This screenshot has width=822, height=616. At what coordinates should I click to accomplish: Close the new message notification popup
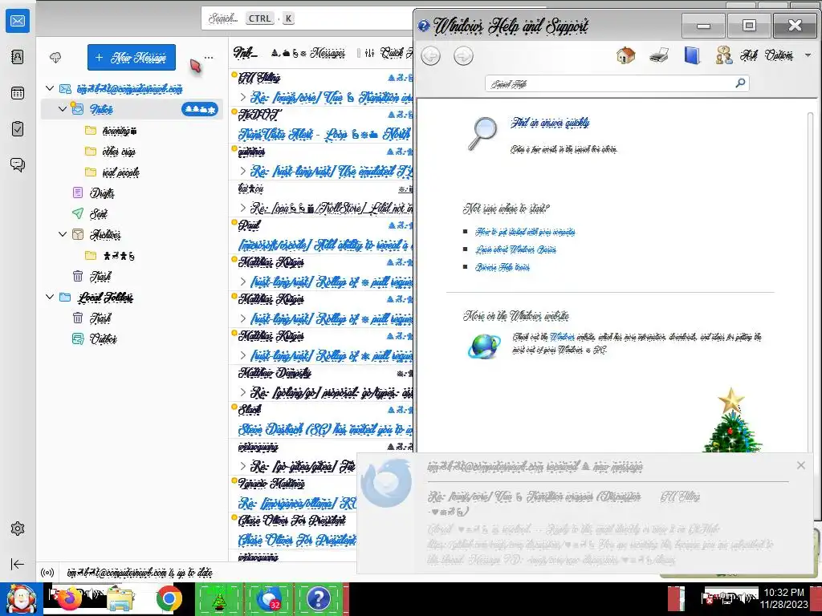pyautogui.click(x=800, y=465)
